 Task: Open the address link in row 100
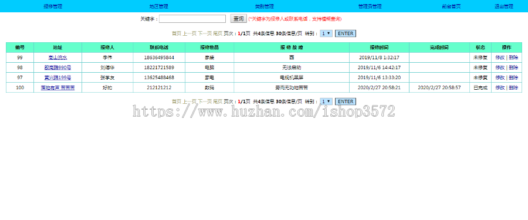pos(57,88)
